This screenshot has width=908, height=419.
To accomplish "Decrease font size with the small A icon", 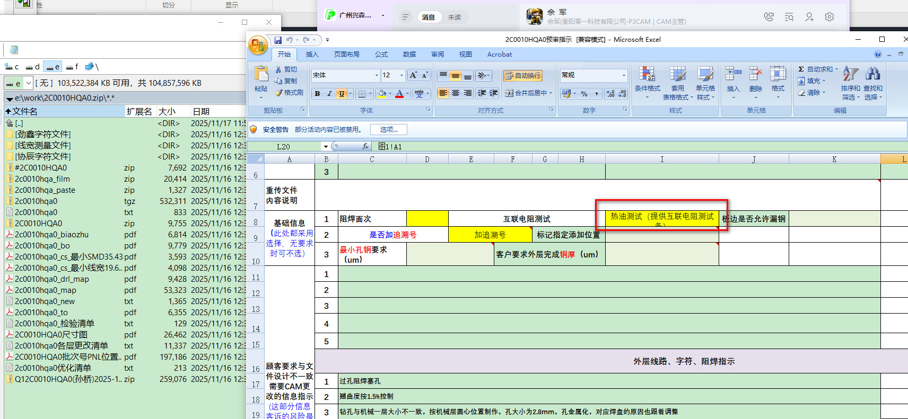I will 425,75.
